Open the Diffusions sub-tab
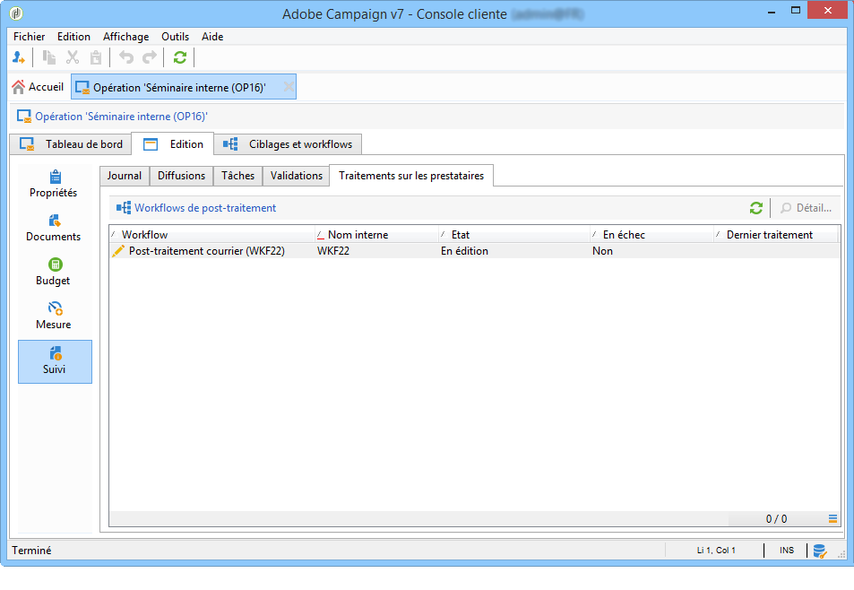The width and height of the screenshot is (854, 590). point(181,176)
